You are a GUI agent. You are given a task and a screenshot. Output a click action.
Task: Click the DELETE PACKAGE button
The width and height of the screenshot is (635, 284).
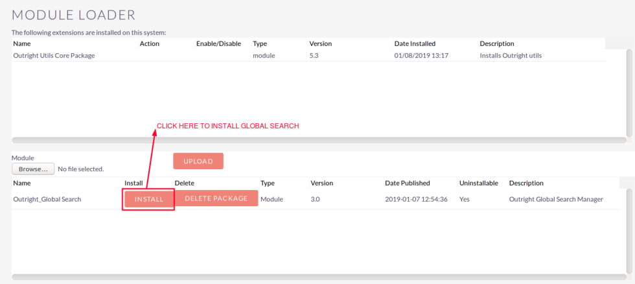tap(216, 198)
